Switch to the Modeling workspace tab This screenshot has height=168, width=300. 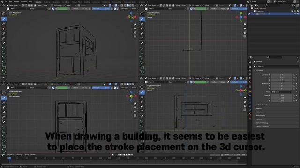(47, 2)
